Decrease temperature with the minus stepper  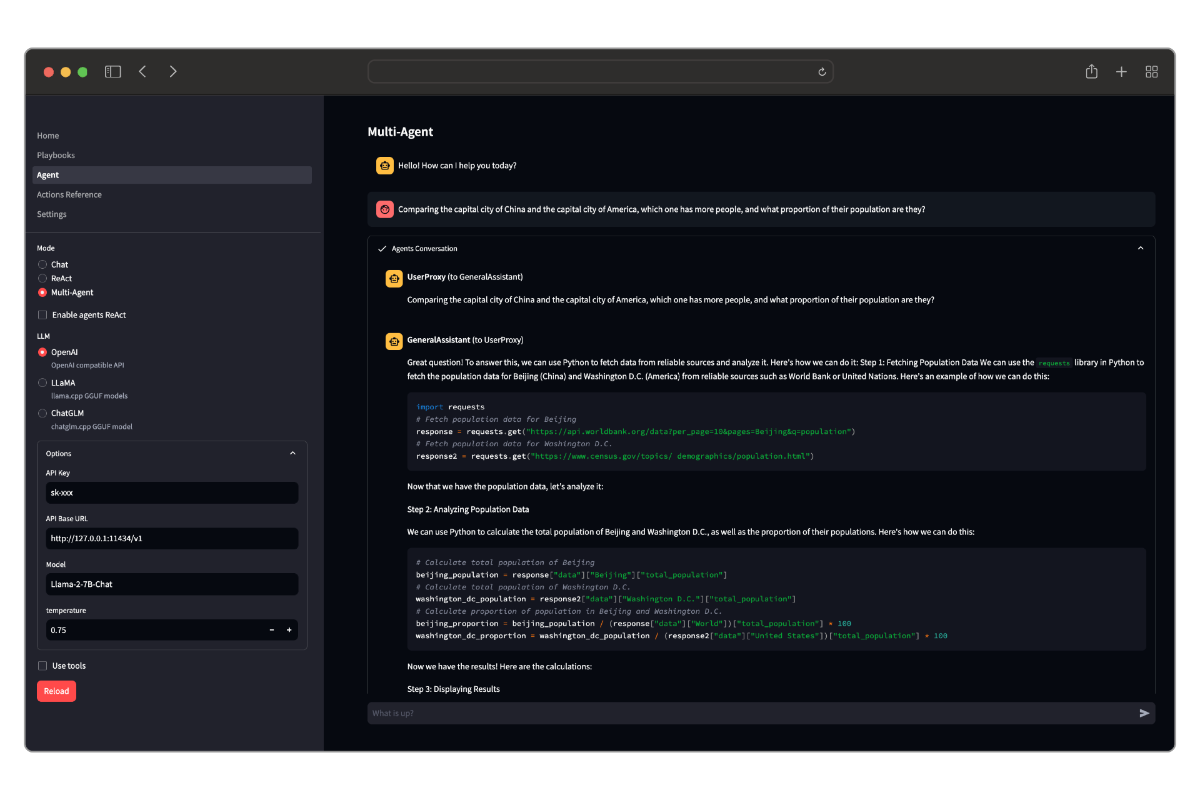(x=272, y=630)
